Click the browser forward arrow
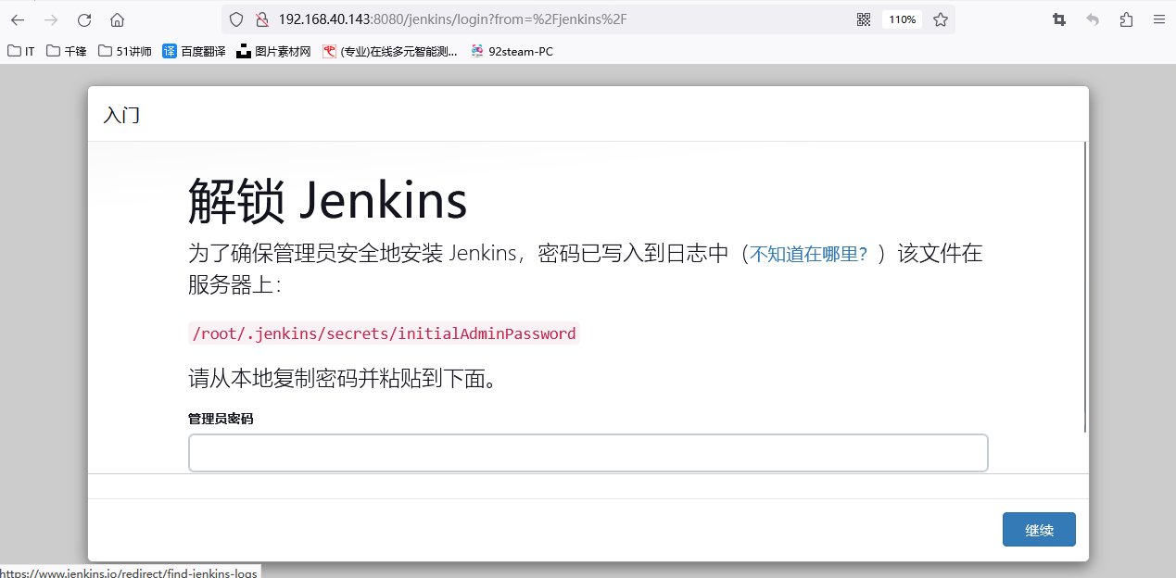Viewport: 1176px width, 578px height. (51, 19)
